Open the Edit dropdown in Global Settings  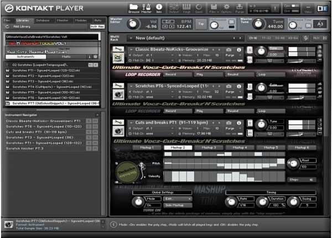click(178, 199)
